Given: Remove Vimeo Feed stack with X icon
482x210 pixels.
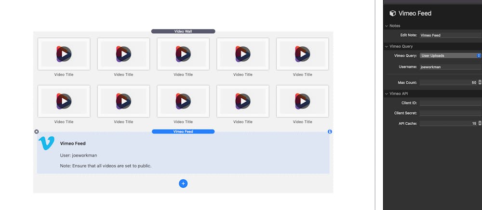Looking at the screenshot, I should pyautogui.click(x=37, y=131).
